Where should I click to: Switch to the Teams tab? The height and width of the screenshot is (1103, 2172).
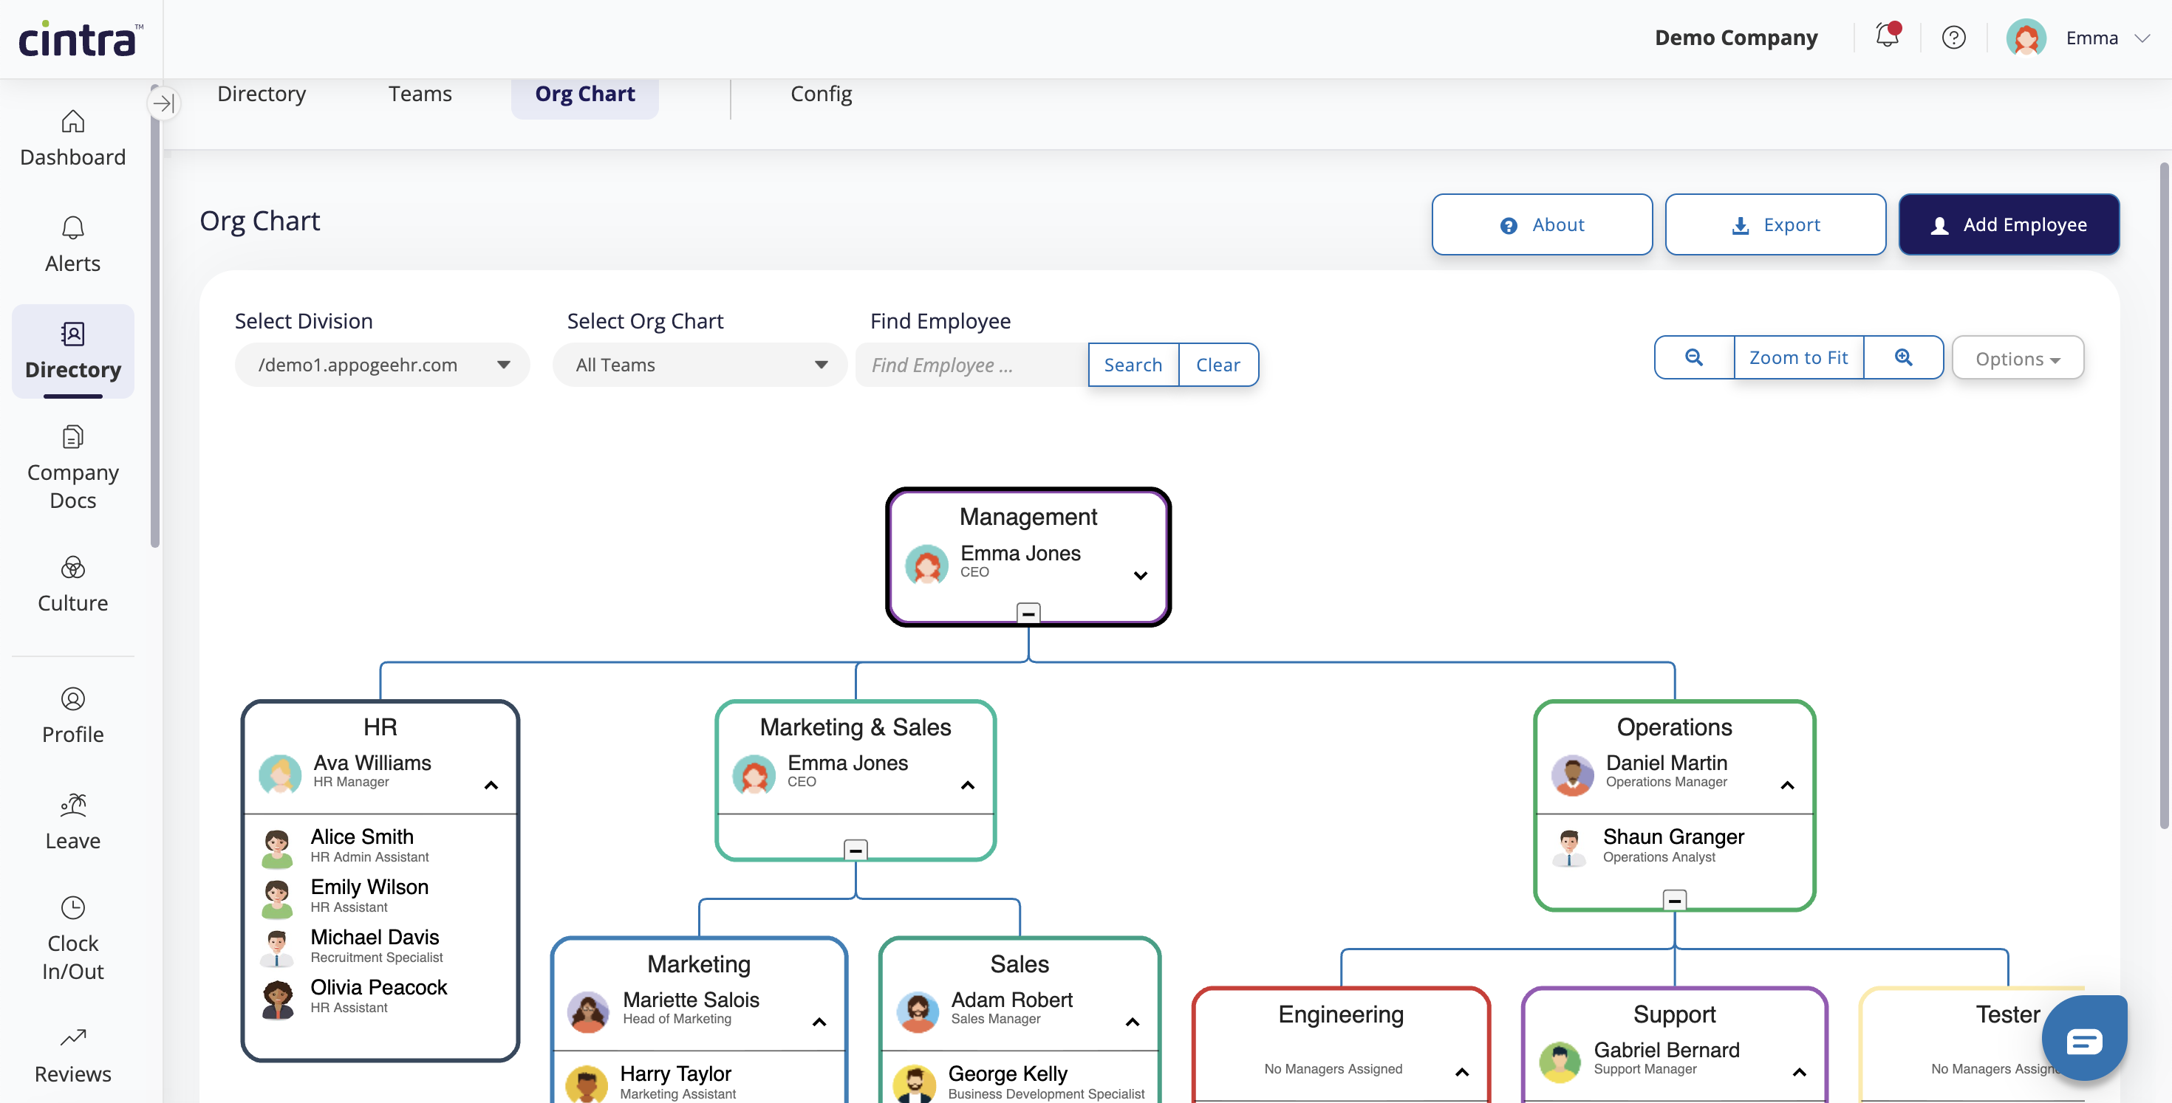[419, 94]
